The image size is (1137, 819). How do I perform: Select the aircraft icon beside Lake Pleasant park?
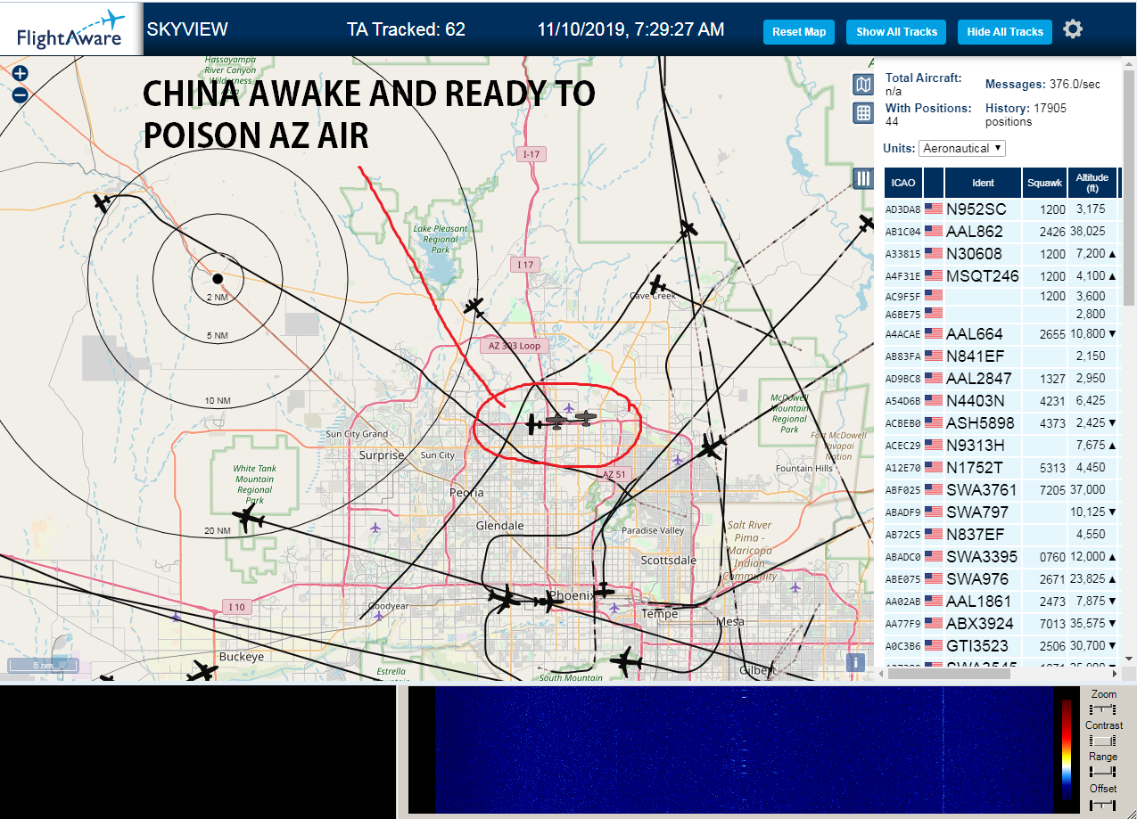pyautogui.click(x=474, y=307)
